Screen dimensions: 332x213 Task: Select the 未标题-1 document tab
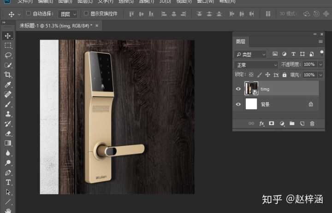[x=55, y=25]
